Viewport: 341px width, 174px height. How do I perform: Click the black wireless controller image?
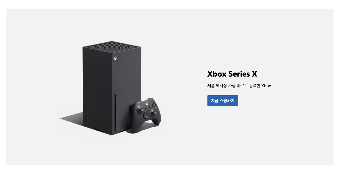click(145, 115)
